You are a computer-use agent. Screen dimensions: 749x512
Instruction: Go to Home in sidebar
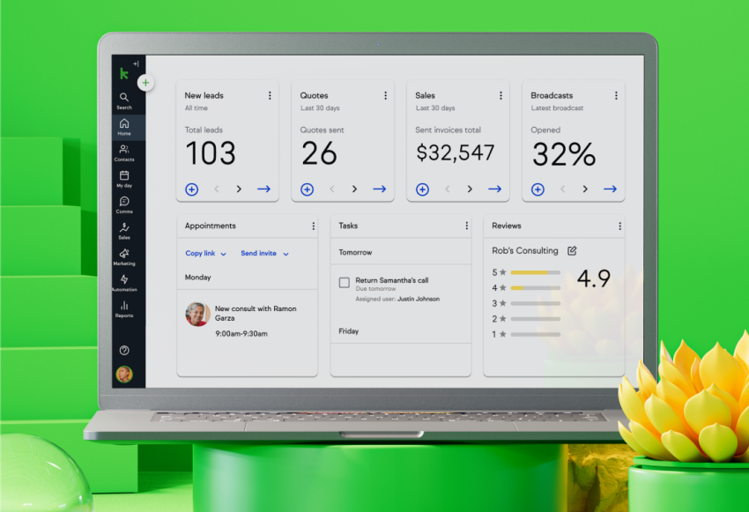124,127
